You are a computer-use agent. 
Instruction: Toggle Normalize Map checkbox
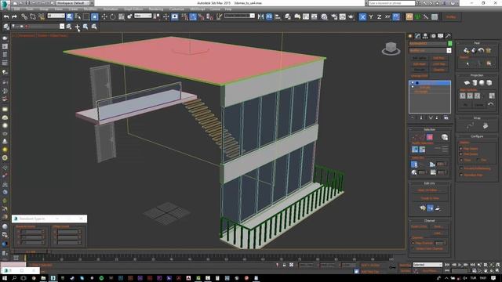click(x=461, y=175)
